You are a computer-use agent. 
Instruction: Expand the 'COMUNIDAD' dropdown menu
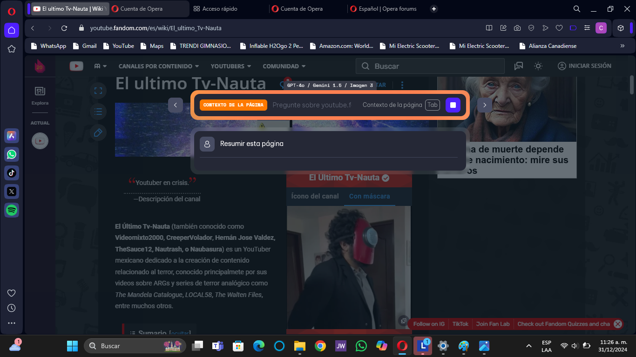pos(284,66)
